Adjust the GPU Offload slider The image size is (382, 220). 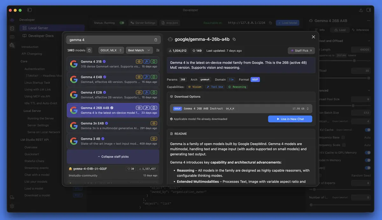[x=369, y=78]
